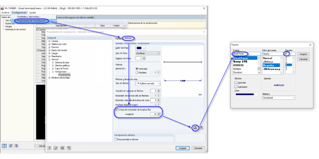The width and height of the screenshot is (319, 159).
Task: Expand Objetos por color tree node
Action: click(x=49, y=44)
